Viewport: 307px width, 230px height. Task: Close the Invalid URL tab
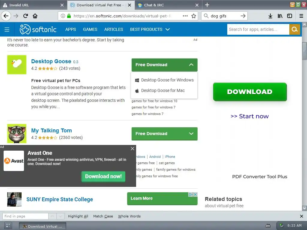pos(62,5)
